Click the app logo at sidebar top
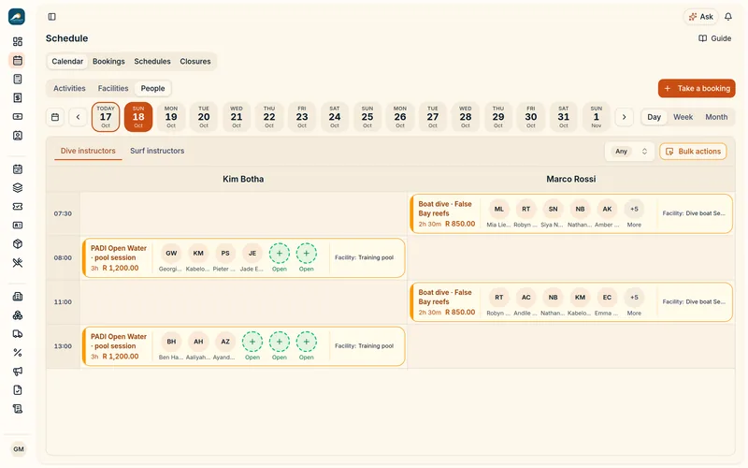748x468 pixels. point(17,17)
